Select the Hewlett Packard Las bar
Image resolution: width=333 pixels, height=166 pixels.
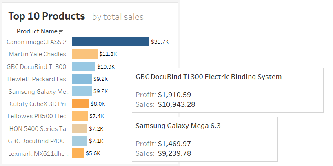point(82,79)
